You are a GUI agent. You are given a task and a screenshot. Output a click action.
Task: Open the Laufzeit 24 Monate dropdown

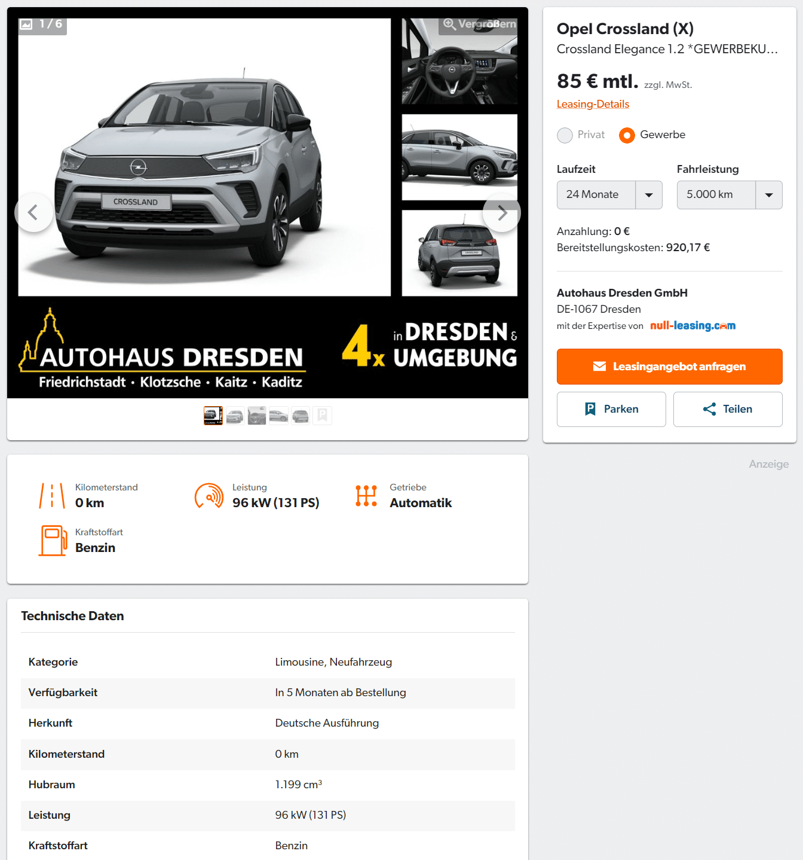click(609, 195)
